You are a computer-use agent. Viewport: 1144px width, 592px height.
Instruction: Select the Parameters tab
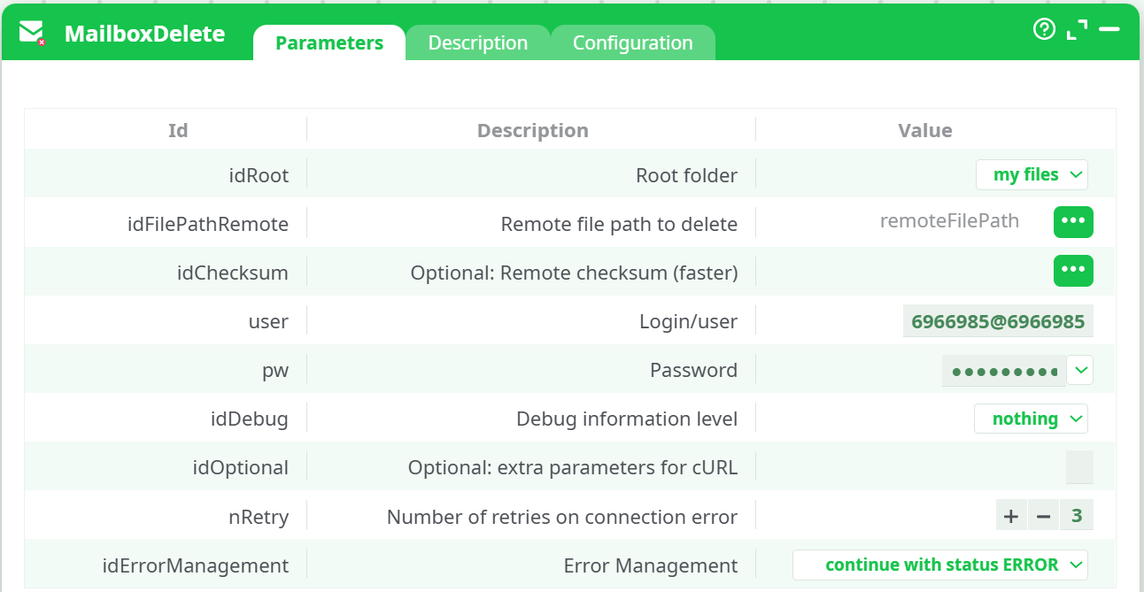pos(329,42)
